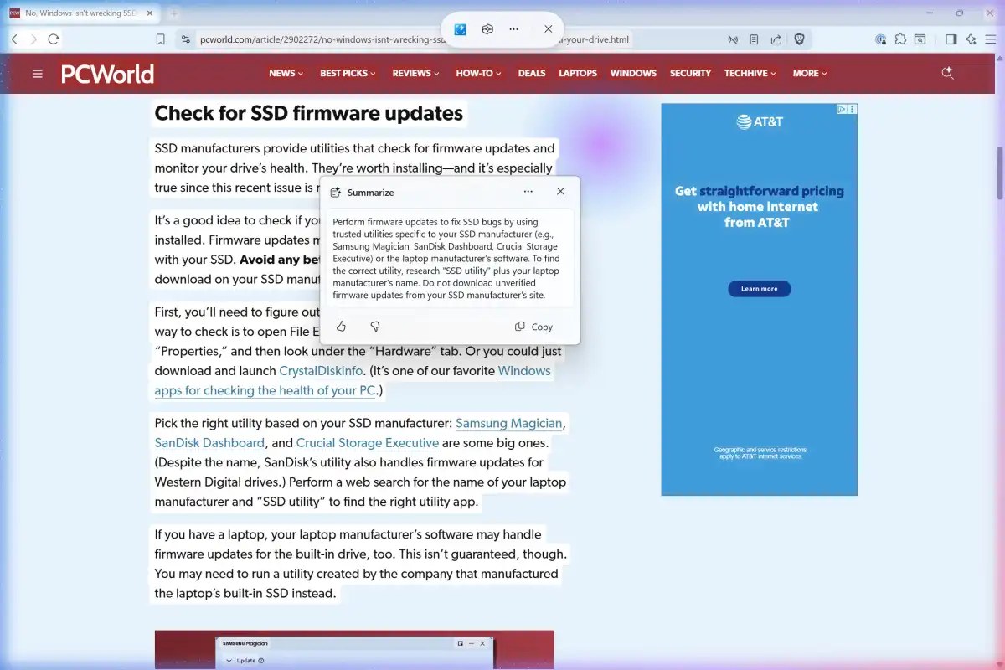Go to the Deals section

pyautogui.click(x=532, y=74)
